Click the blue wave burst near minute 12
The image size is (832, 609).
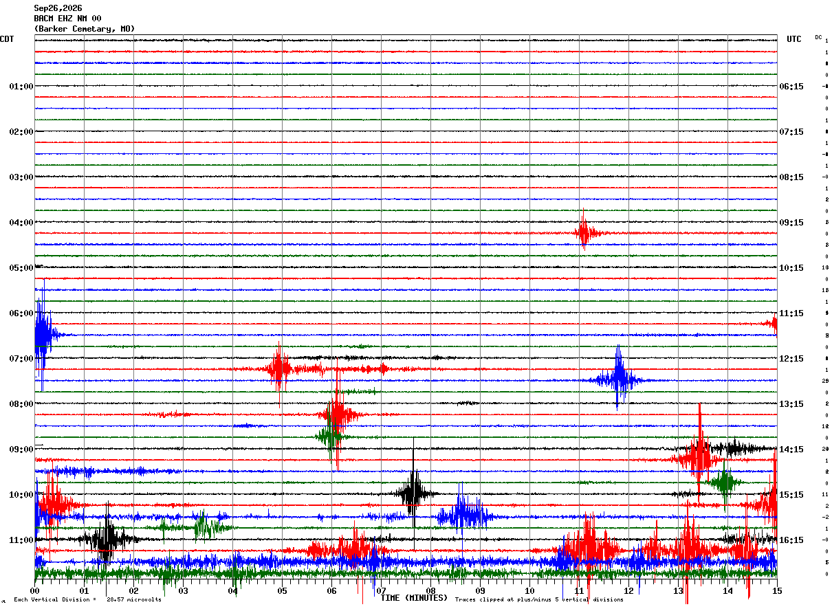tap(619, 378)
